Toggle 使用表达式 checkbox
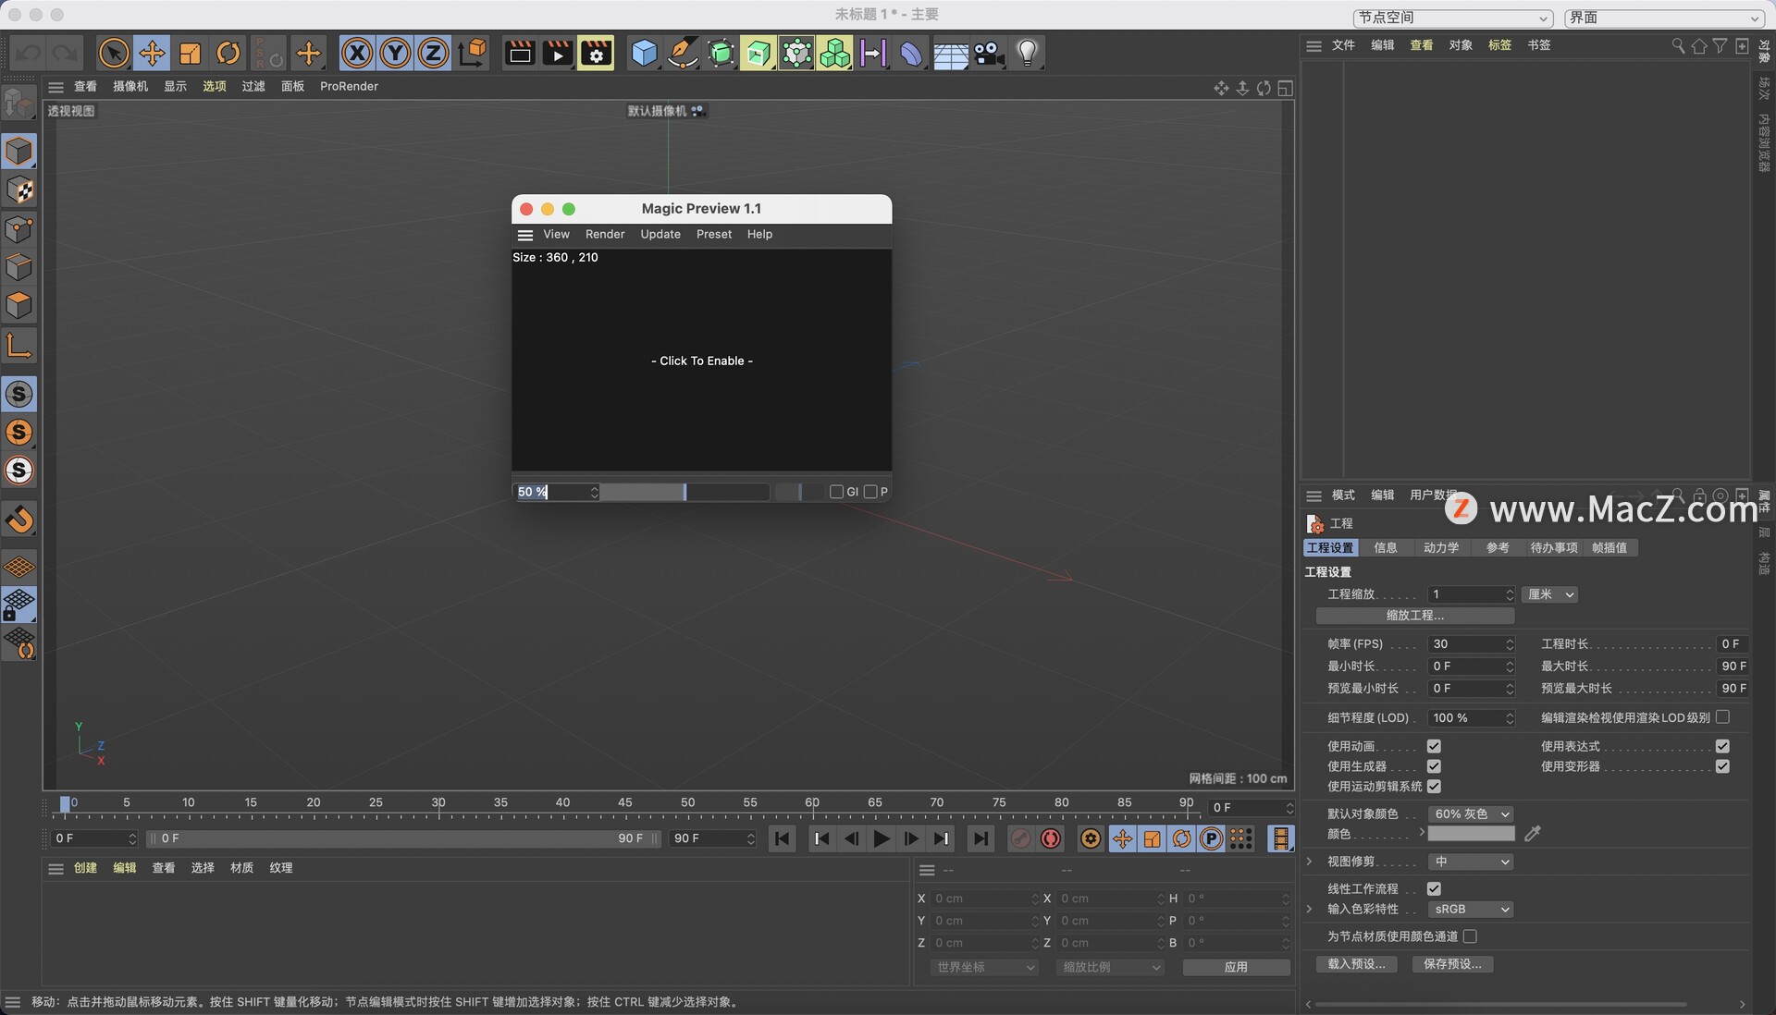The image size is (1776, 1015). (x=1722, y=746)
